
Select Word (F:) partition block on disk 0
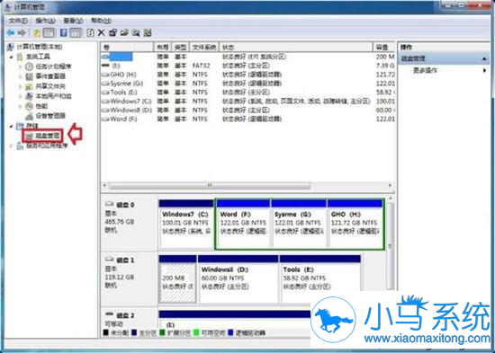(243, 224)
